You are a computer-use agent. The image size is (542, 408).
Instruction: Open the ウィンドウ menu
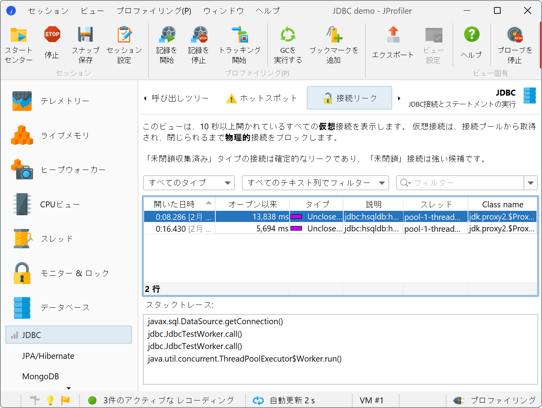224,11
